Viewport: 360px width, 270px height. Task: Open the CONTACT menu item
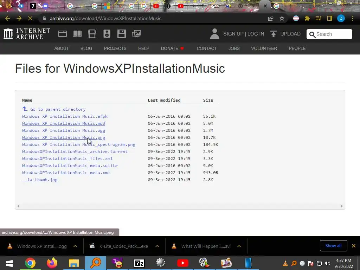[x=207, y=49]
